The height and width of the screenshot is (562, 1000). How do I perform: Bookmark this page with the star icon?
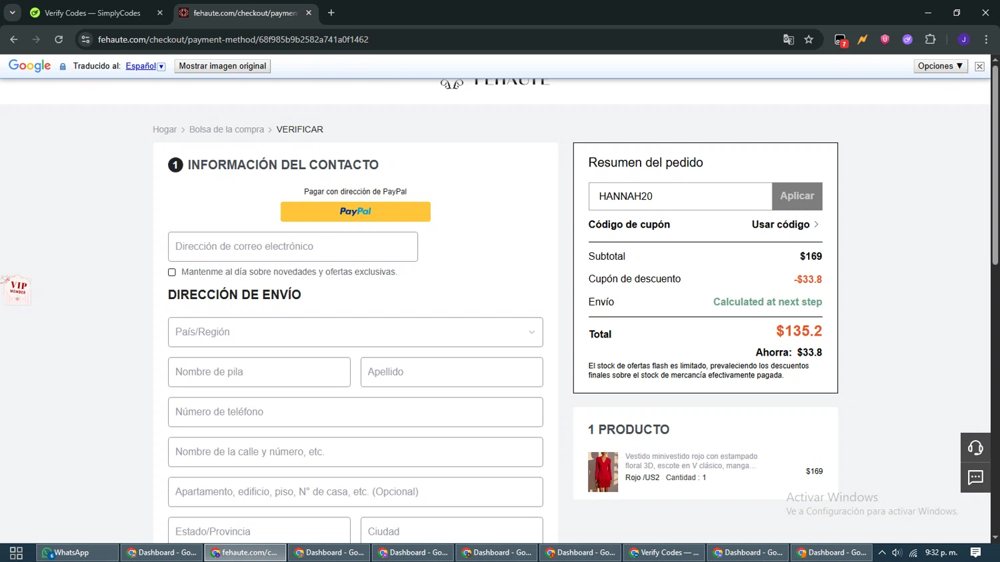pyautogui.click(x=809, y=39)
